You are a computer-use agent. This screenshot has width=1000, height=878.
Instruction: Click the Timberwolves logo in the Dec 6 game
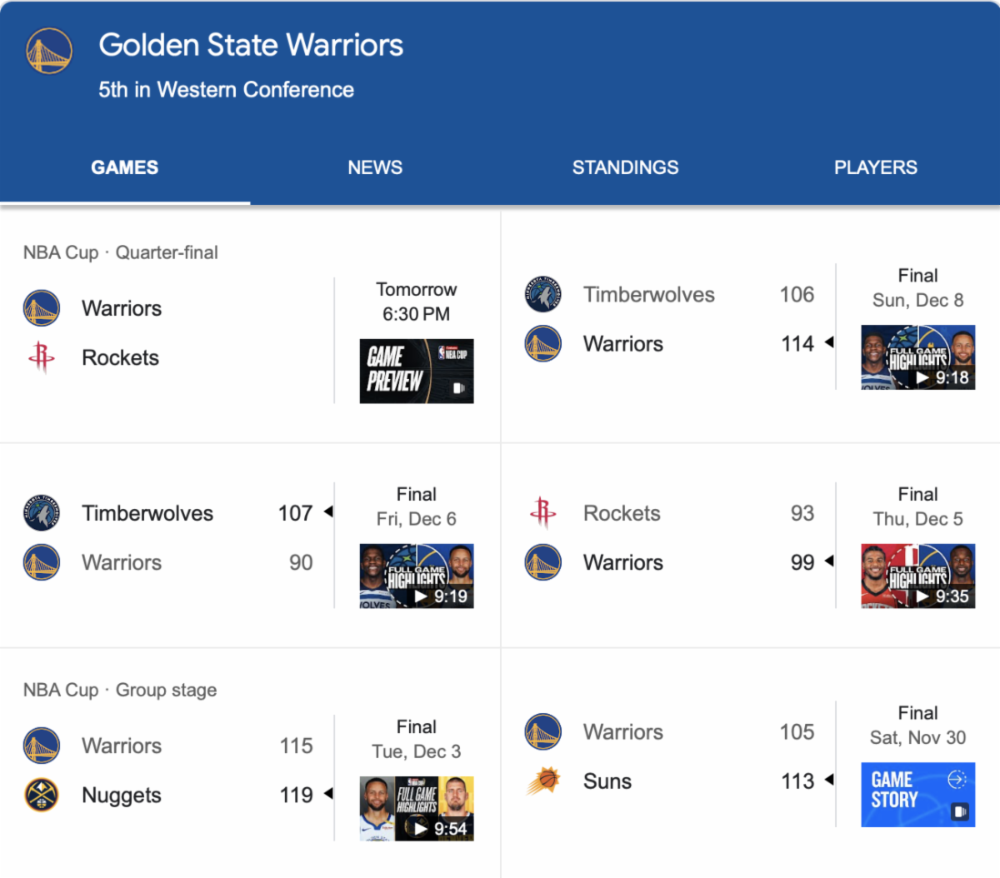(42, 513)
